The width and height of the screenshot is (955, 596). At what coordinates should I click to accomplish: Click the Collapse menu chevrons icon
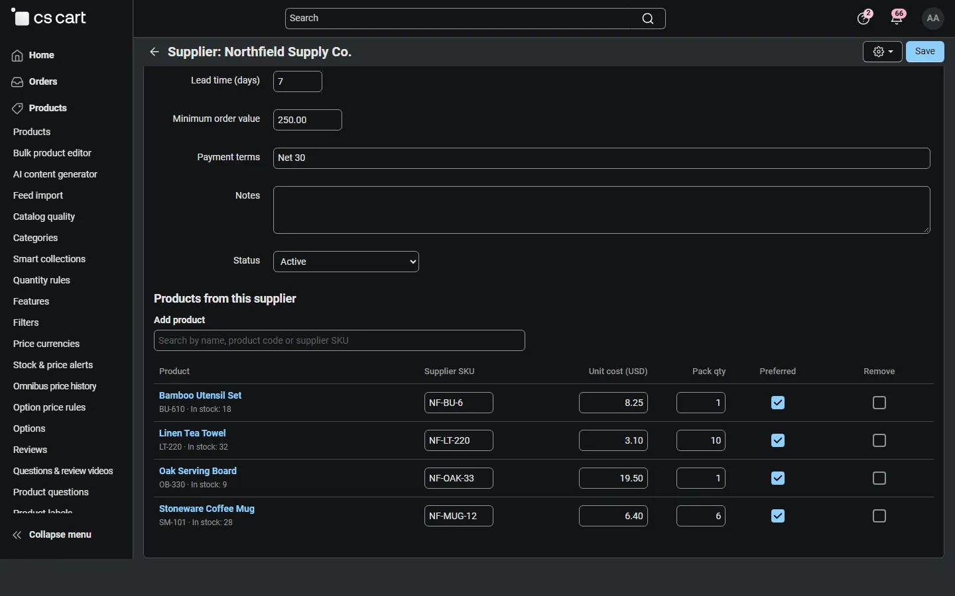tap(17, 535)
